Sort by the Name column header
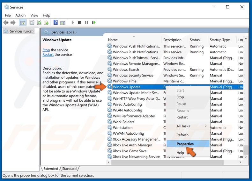Screen dimensions: 252x181 [x=134, y=40]
